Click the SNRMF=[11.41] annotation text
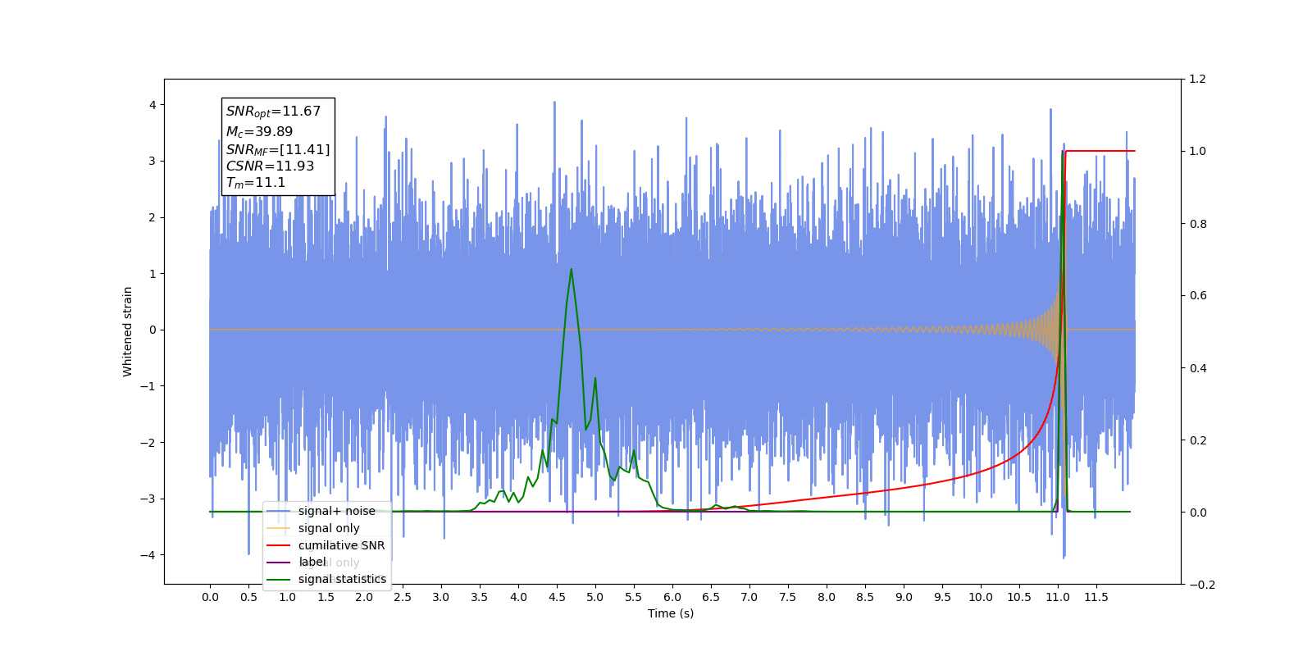This screenshot has height=656, width=1312. click(278, 149)
